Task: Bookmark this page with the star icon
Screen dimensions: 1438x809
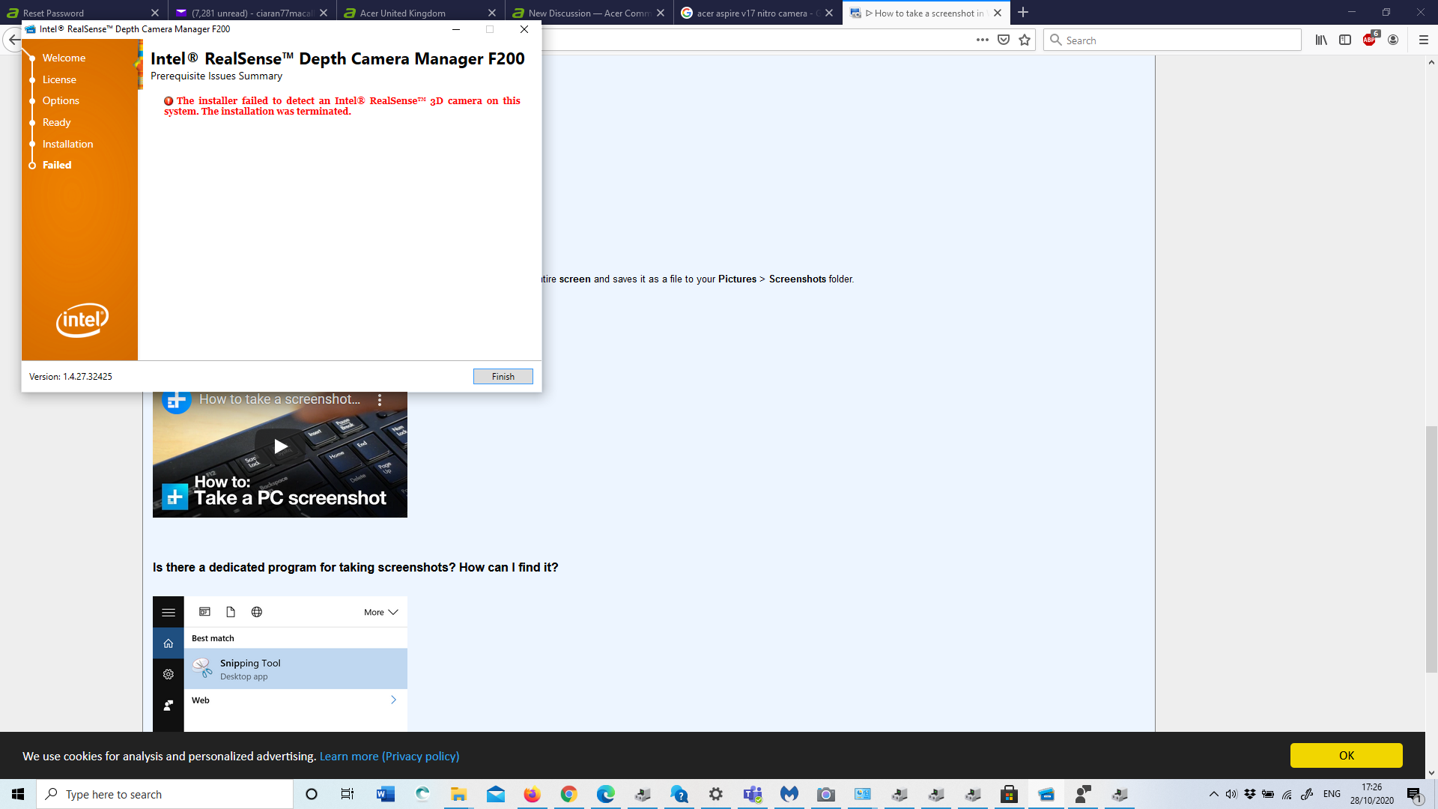Action: 1025,40
